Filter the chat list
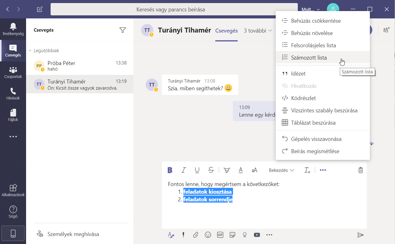Image resolution: width=395 pixels, height=244 pixels. pos(123,30)
